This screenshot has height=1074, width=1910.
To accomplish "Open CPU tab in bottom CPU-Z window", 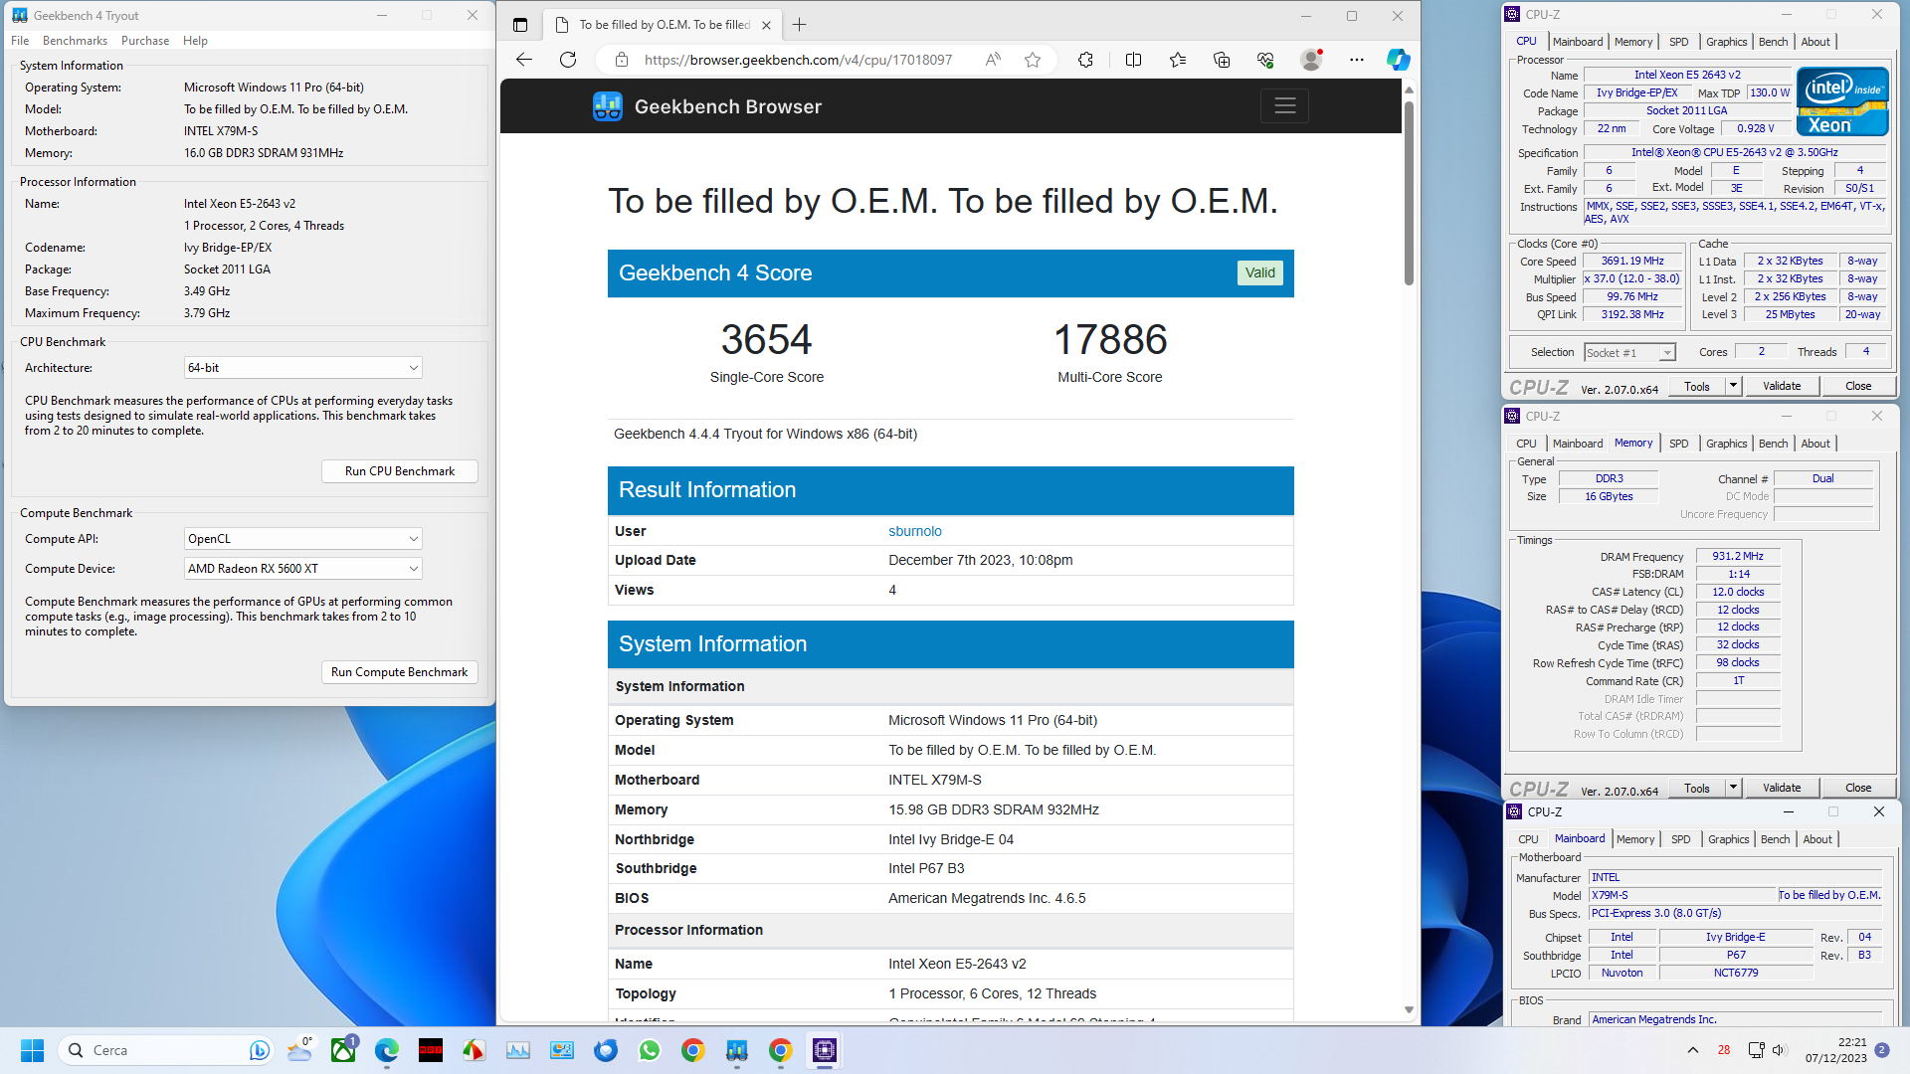I will click(x=1528, y=839).
